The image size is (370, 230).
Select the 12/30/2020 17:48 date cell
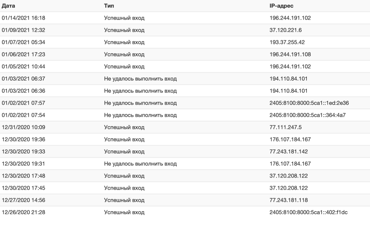(23, 176)
